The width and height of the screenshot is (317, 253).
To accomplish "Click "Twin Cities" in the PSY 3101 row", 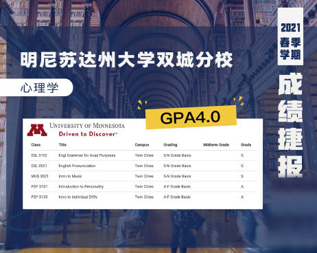I will [144, 186].
